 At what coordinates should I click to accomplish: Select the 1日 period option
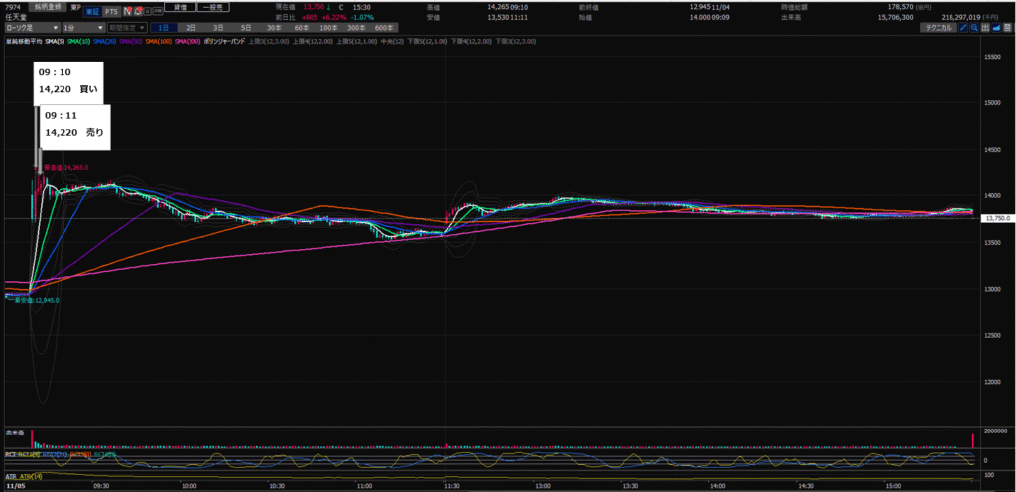[164, 28]
